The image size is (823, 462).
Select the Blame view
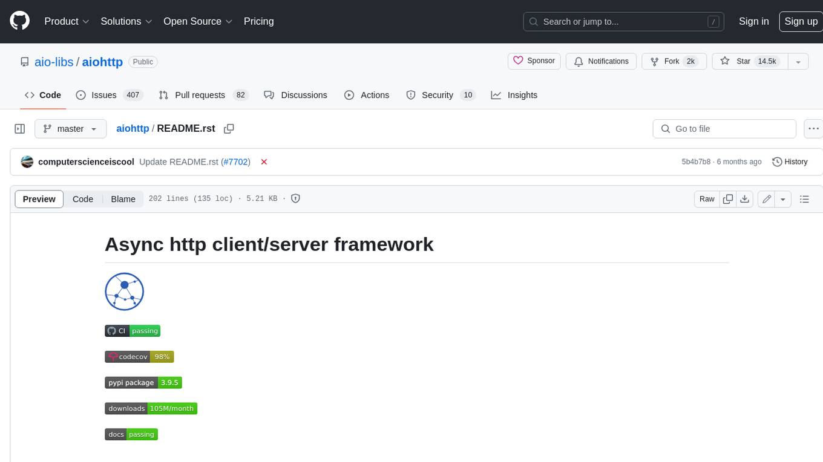tap(123, 199)
